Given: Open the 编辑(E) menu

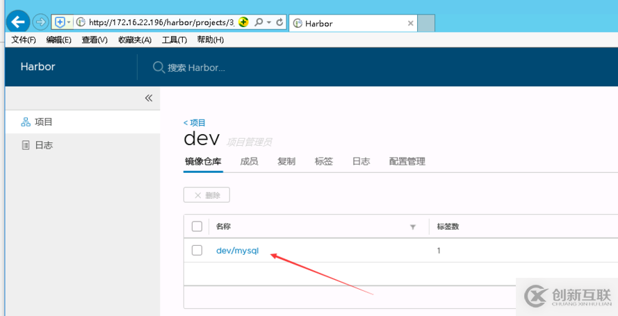Looking at the screenshot, I should point(58,40).
